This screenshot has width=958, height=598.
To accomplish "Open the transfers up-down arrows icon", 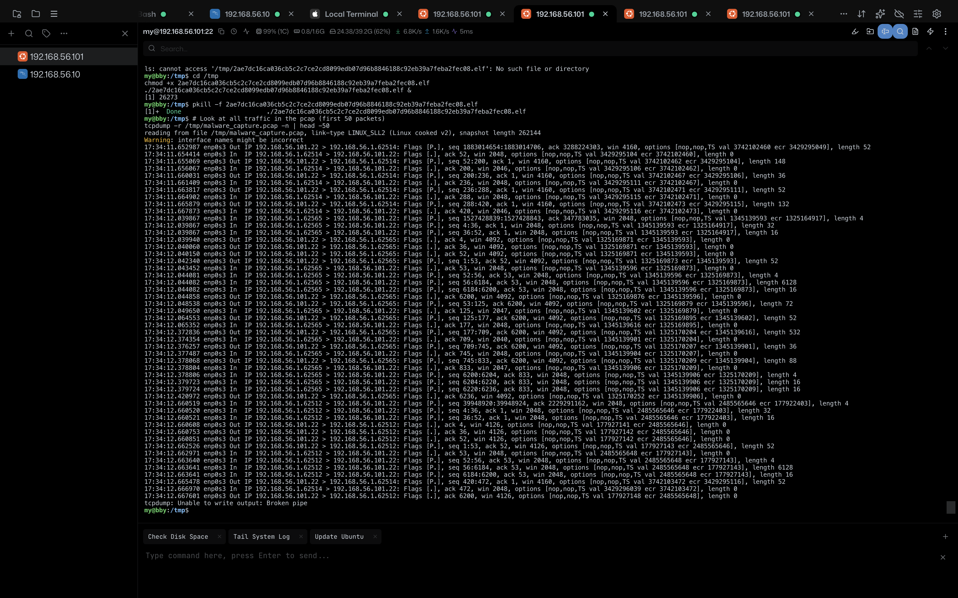I will pos(861,14).
